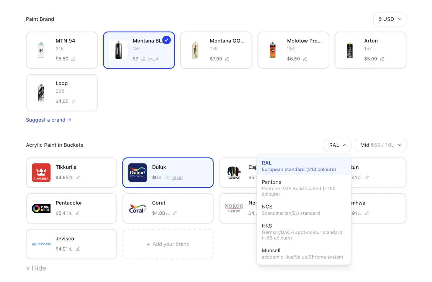Select the Montana GOLD brand name

(227, 41)
